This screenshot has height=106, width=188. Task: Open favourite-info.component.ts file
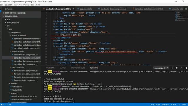(26, 80)
